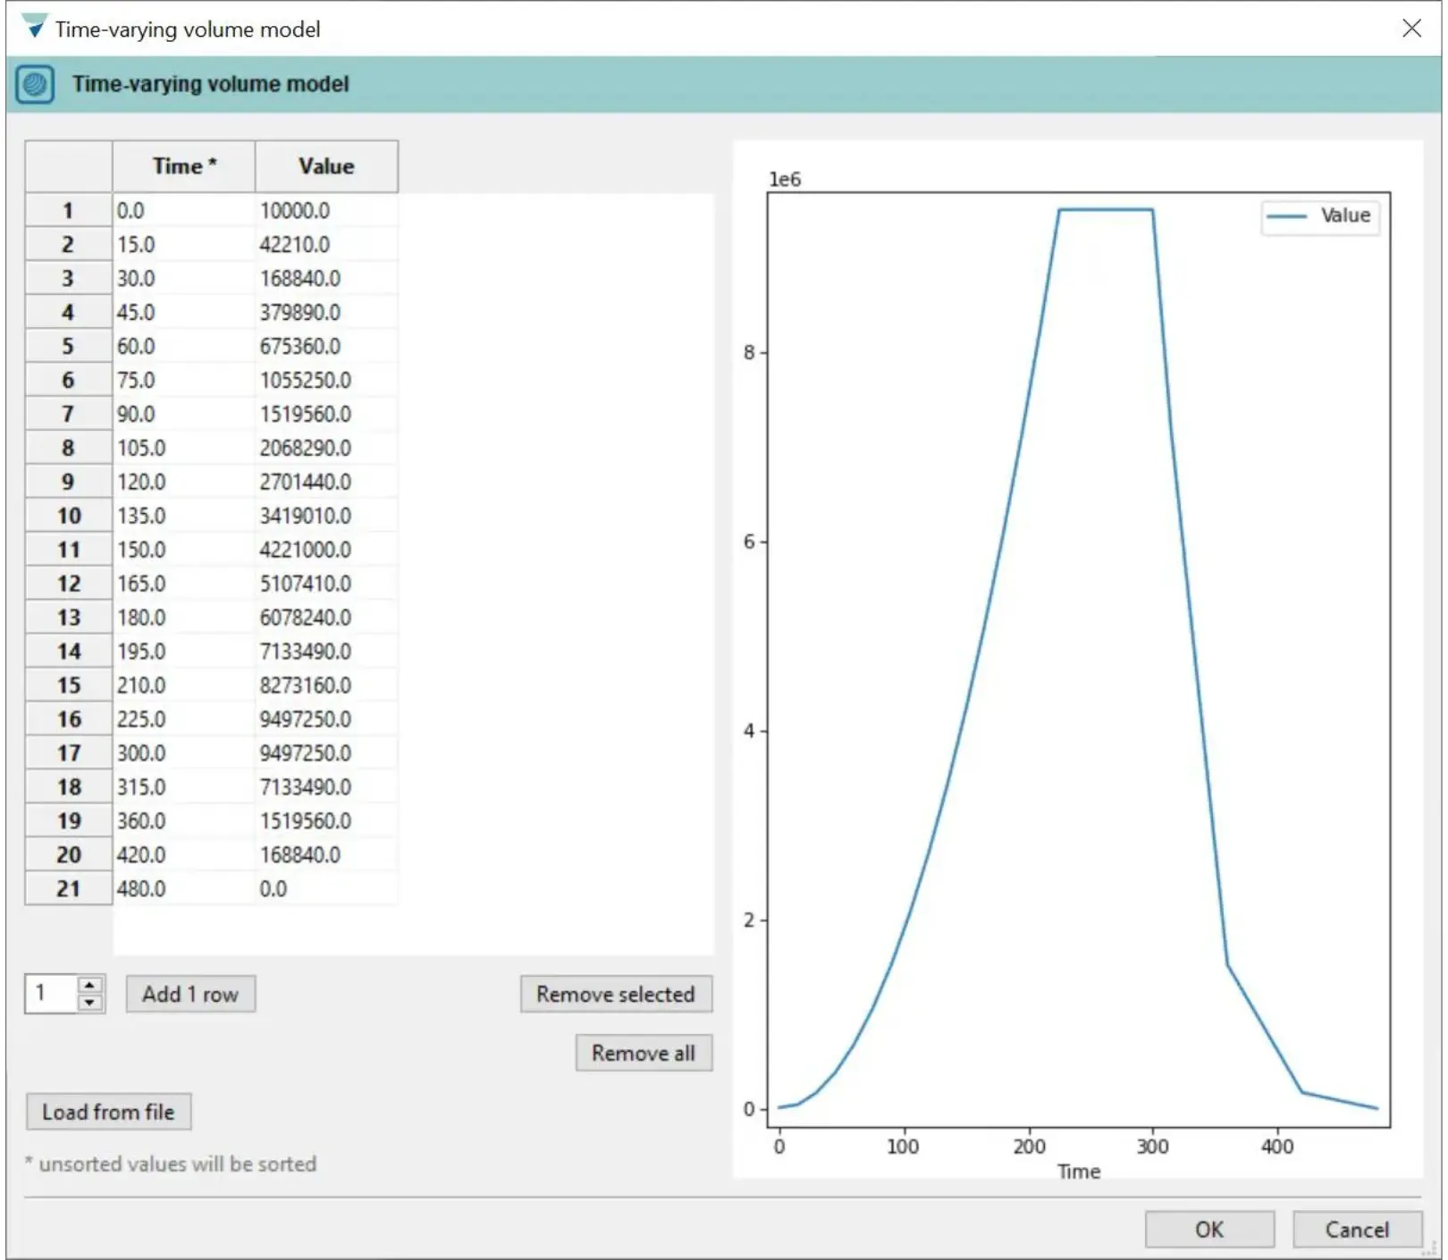The height and width of the screenshot is (1260, 1448).
Task: Select row header 16
Action: click(68, 719)
